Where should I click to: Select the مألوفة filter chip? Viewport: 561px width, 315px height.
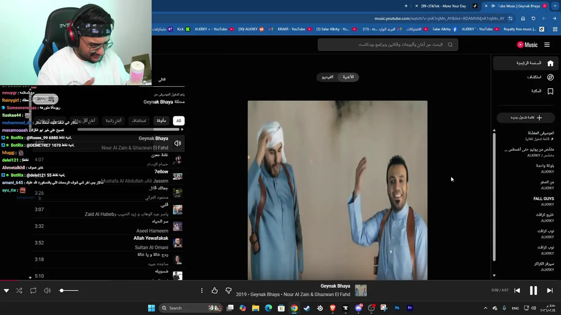tap(161, 121)
